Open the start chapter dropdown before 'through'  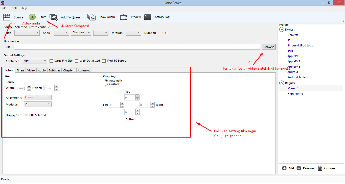pos(101,33)
